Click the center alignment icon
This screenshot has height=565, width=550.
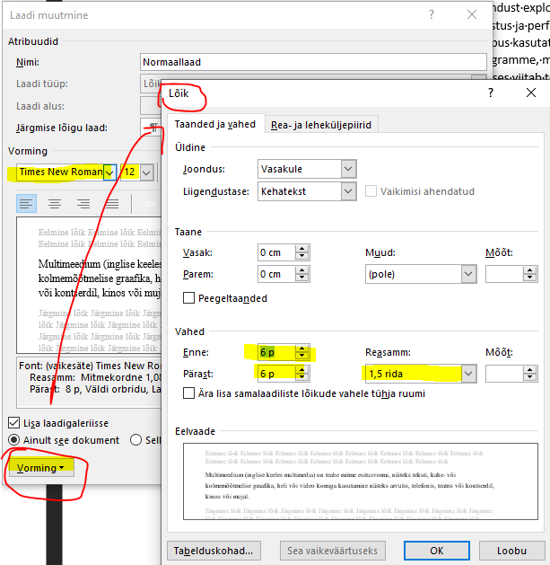pos(55,205)
